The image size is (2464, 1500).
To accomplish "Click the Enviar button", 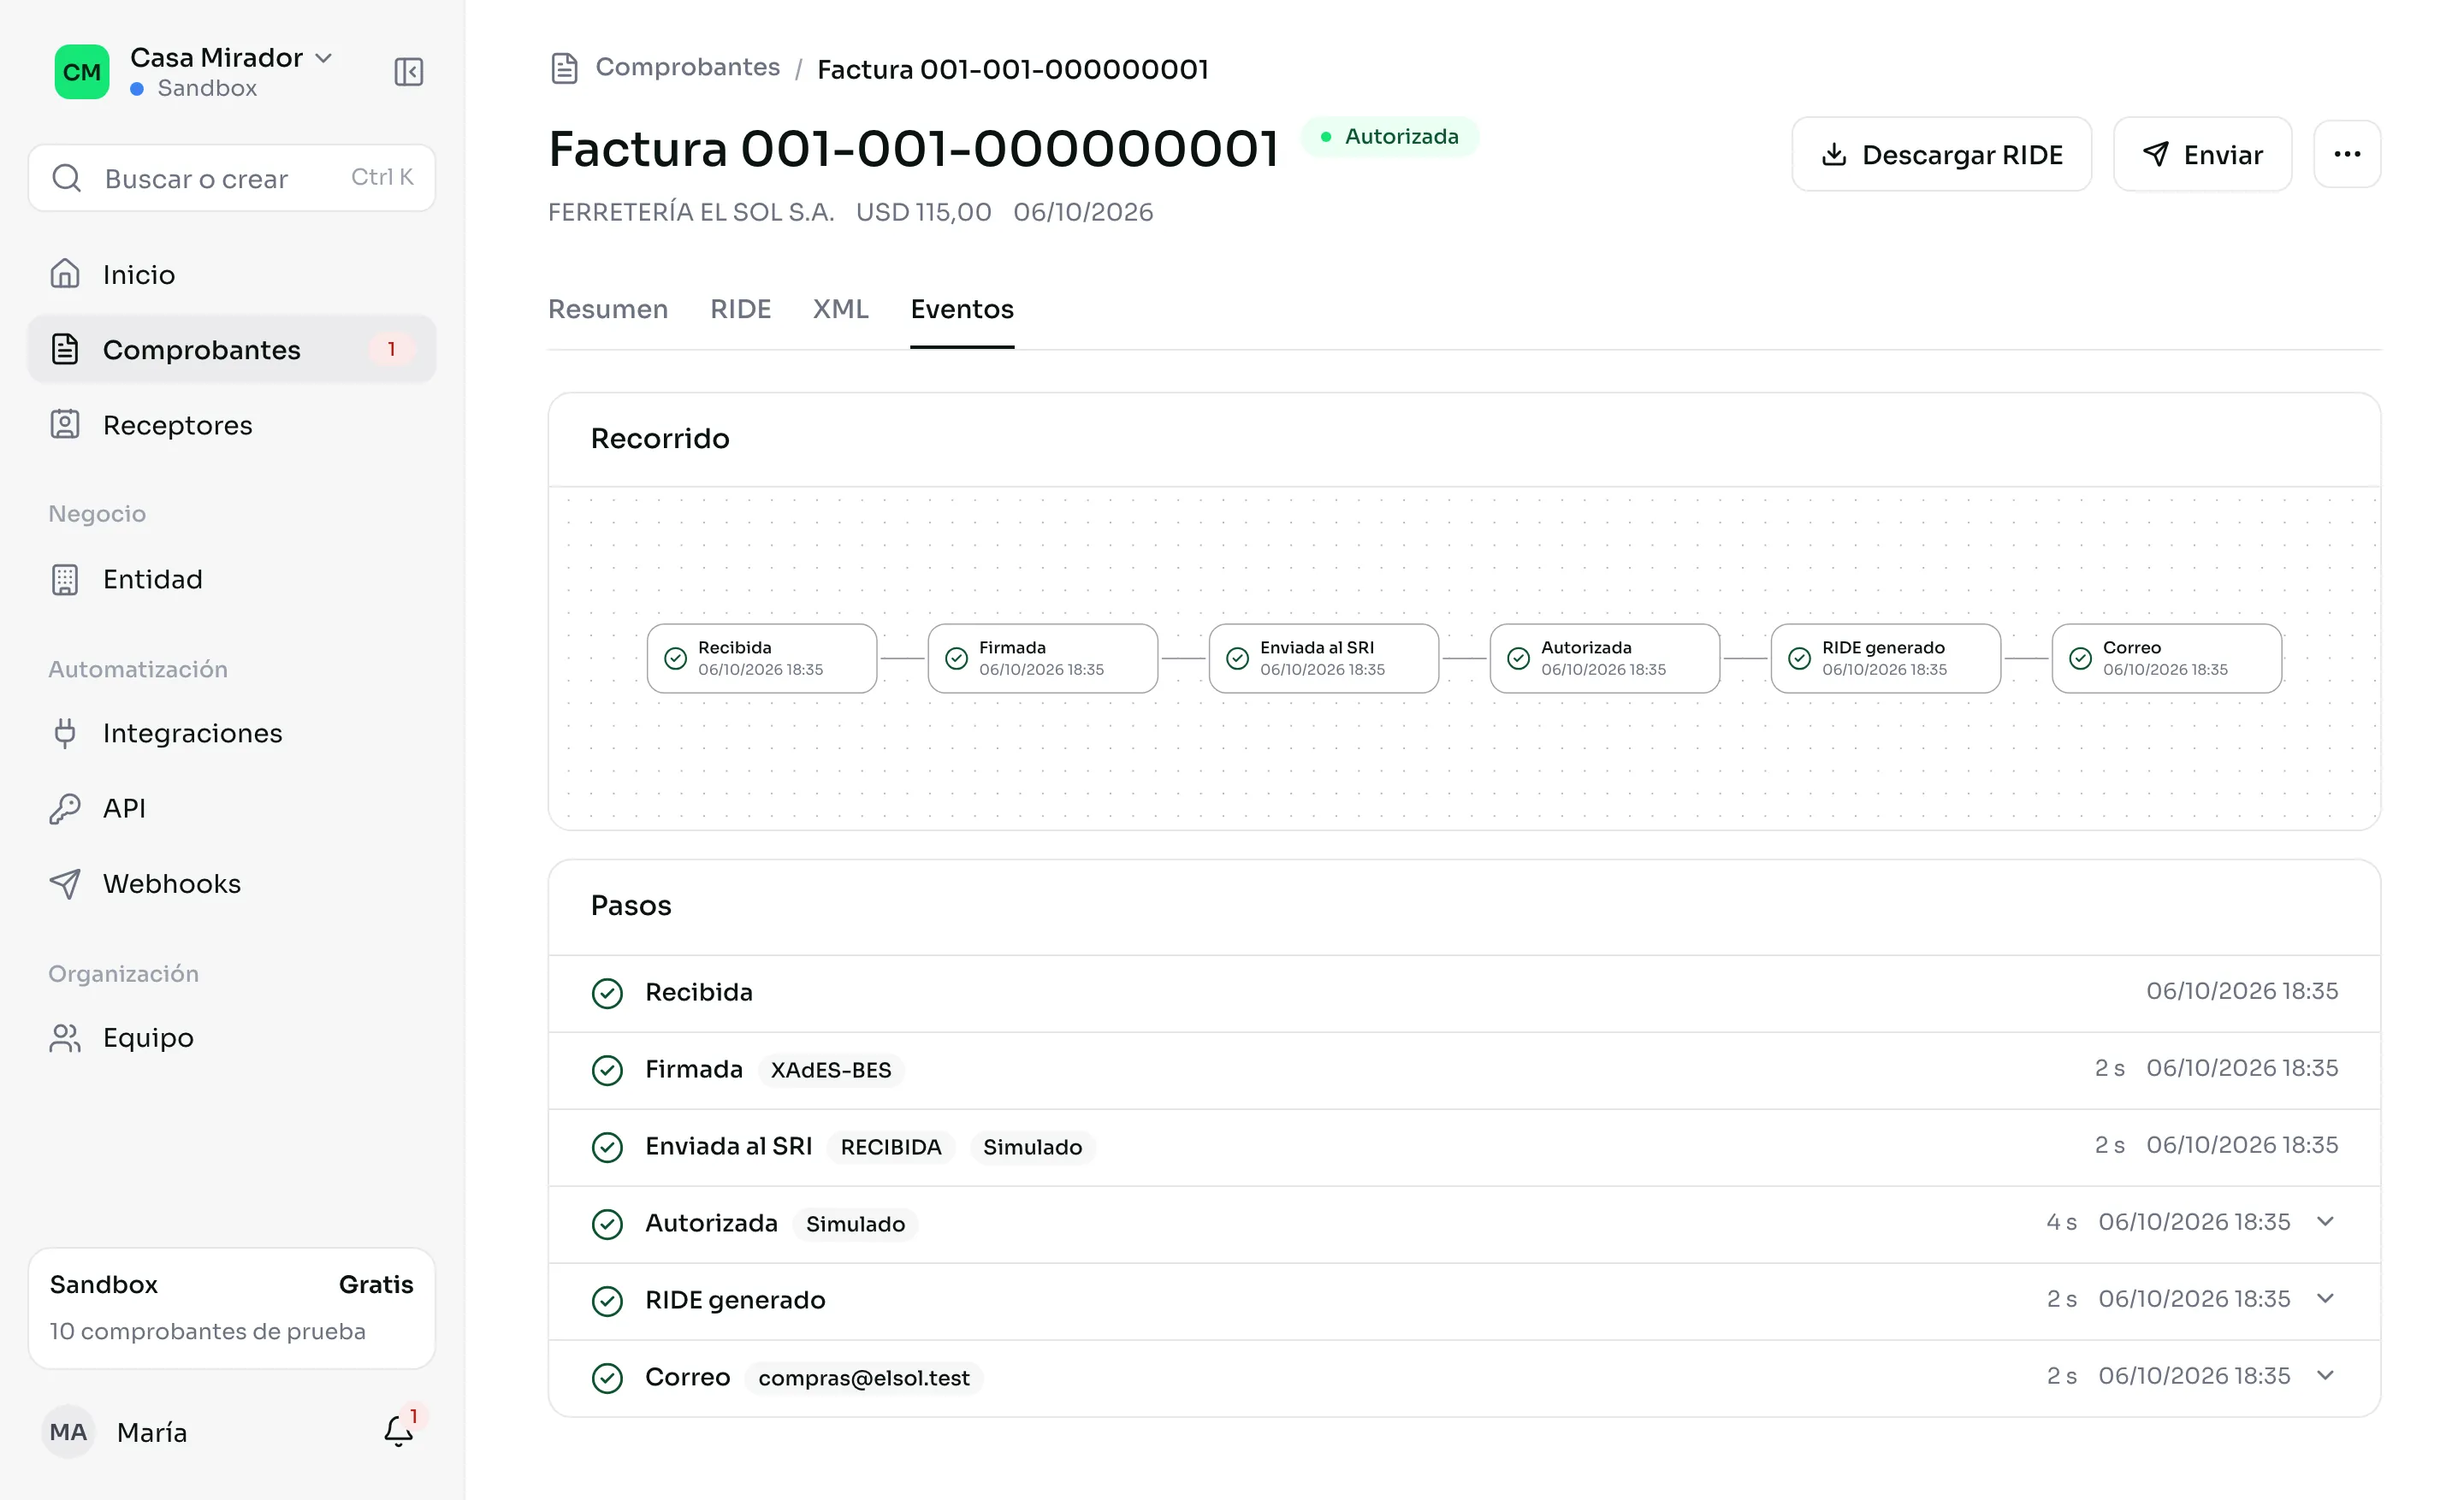I will 2202,154.
